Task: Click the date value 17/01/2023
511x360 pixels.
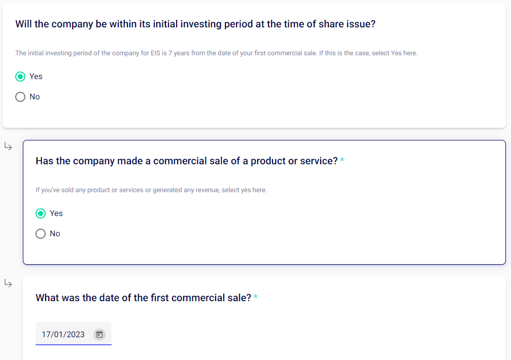Action: [63, 334]
